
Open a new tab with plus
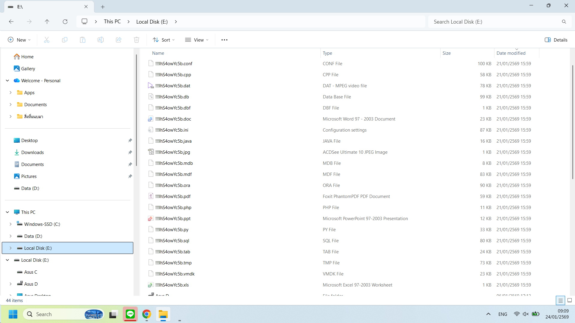[103, 7]
